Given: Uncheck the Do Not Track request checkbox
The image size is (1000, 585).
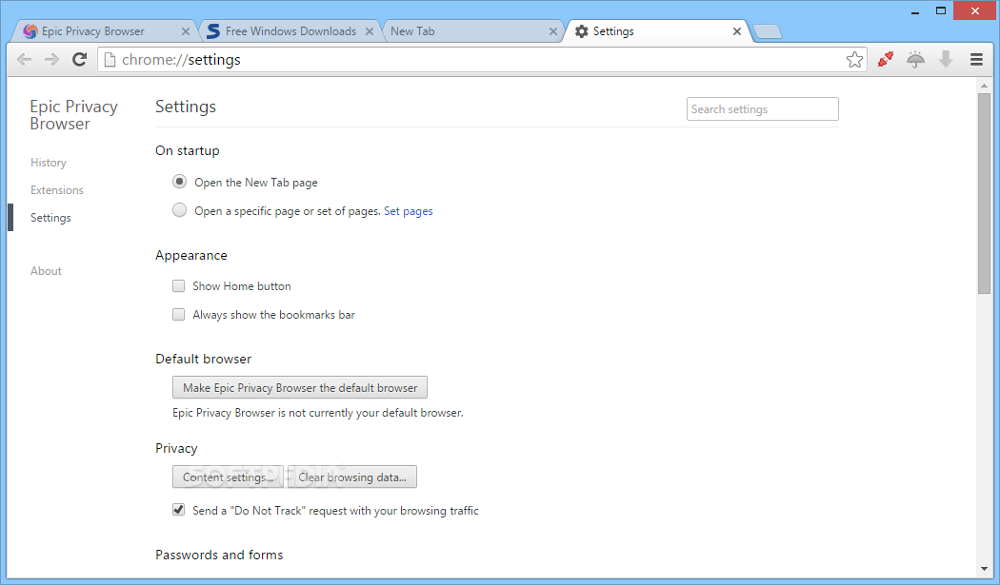Looking at the screenshot, I should (x=179, y=510).
